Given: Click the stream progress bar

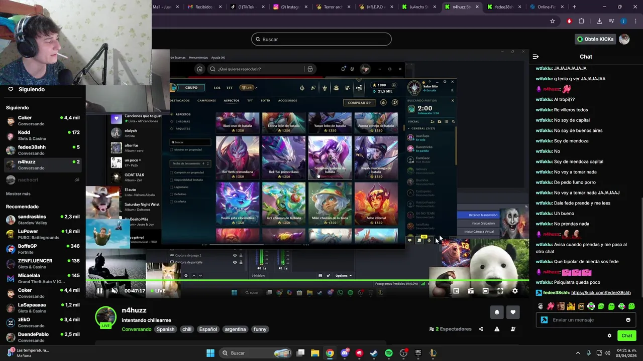Looking at the screenshot, I should pos(307,280).
